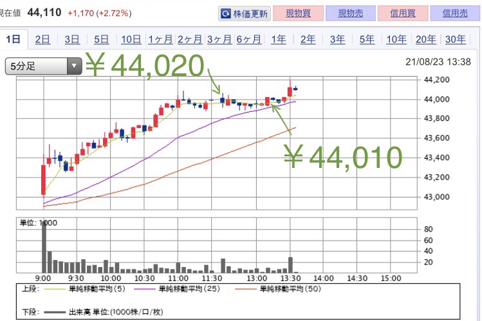
Task: Show the 3ヶ月 chart
Action: [x=219, y=39]
